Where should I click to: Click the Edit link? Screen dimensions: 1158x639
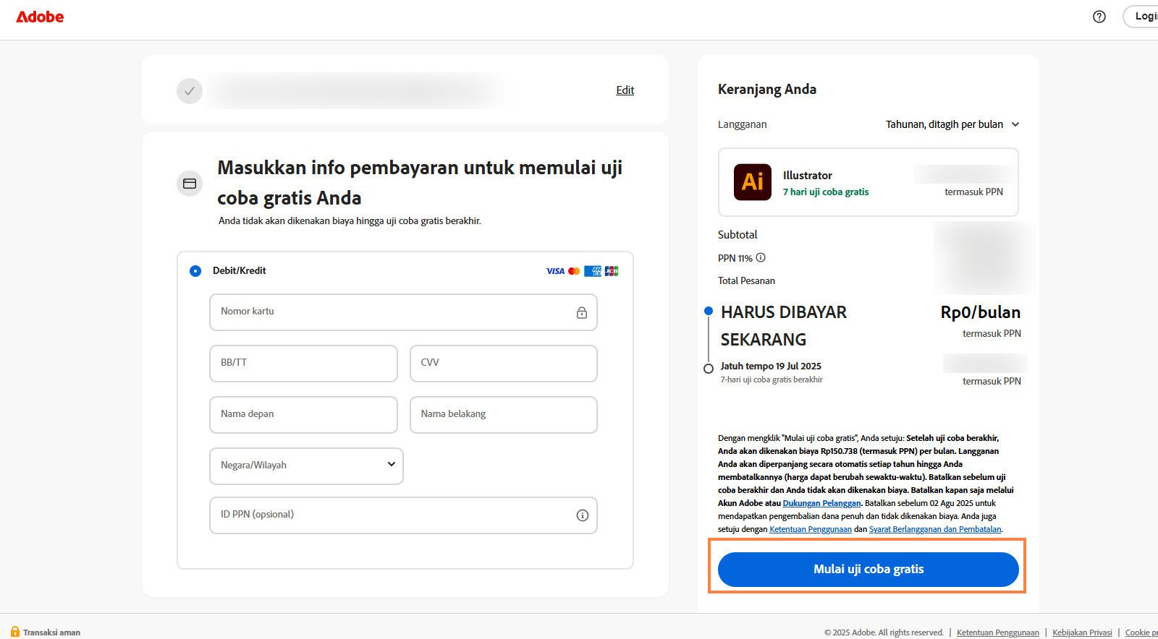(625, 90)
